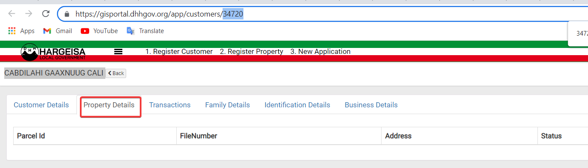
Task: Click the padlock site info icon
Action: click(66, 14)
